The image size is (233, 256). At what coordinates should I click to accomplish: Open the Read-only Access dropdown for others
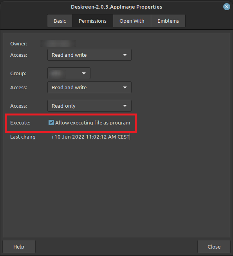(89, 106)
